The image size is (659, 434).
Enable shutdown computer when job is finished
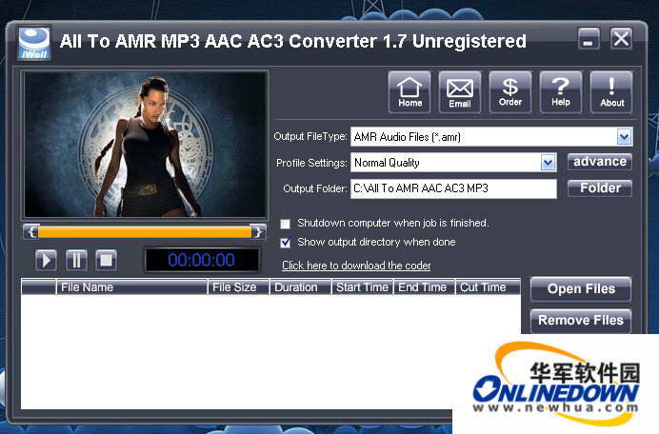pyautogui.click(x=286, y=224)
